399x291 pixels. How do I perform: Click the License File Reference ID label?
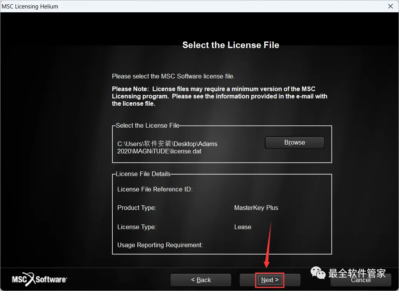155,190
